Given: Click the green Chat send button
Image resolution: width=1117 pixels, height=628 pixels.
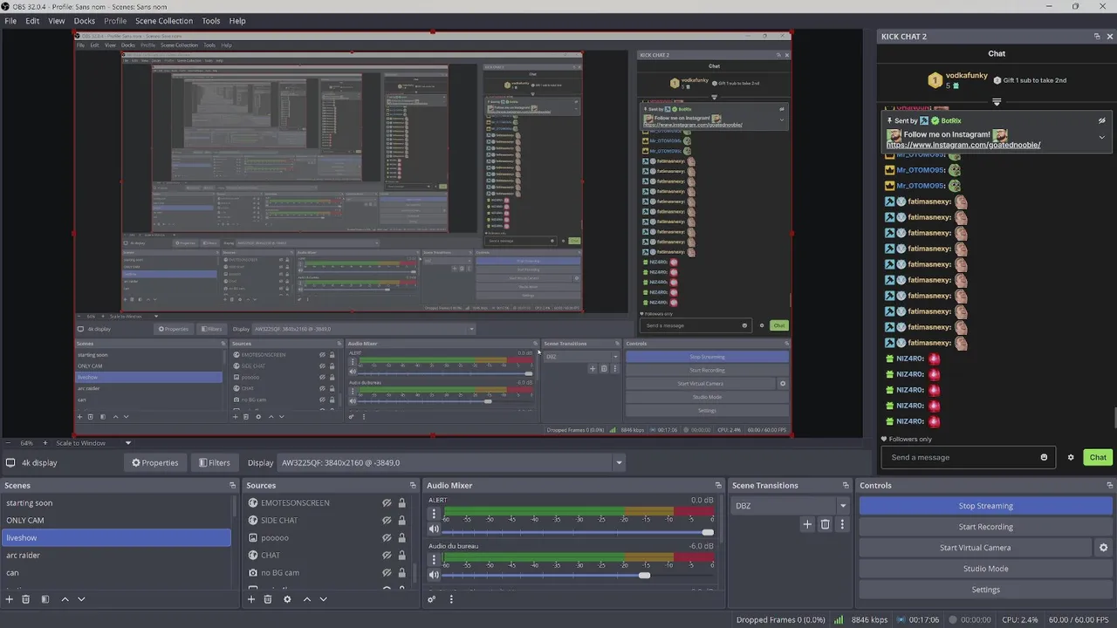Looking at the screenshot, I should [x=1098, y=457].
